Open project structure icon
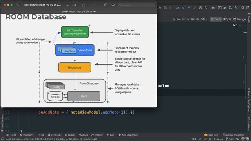251x141 pixels. (213, 7)
